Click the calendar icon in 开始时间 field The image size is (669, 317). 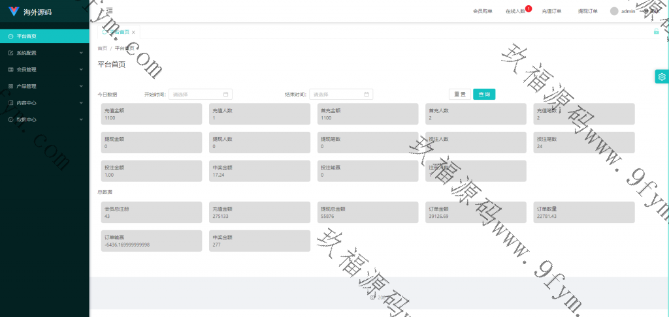click(225, 95)
